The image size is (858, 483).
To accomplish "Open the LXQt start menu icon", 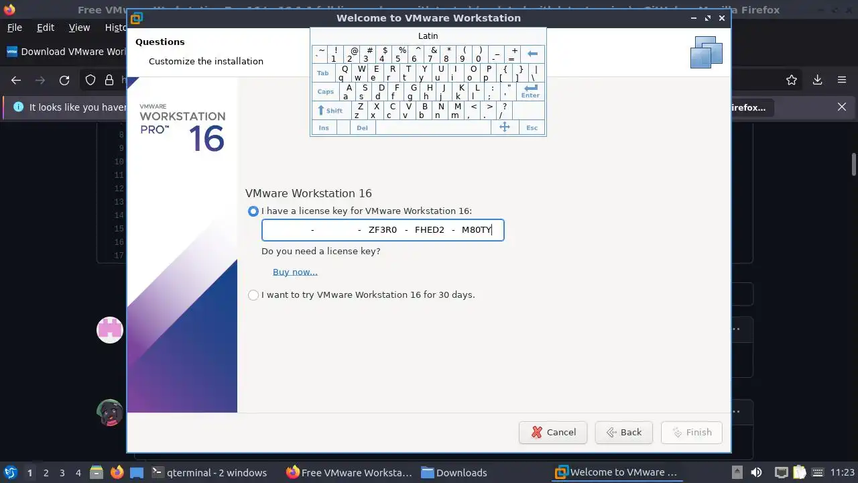I will 11,472.
